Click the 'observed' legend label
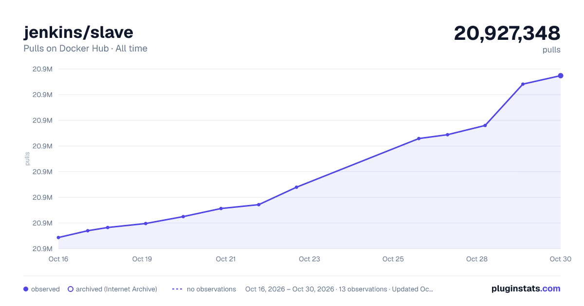 45,289
